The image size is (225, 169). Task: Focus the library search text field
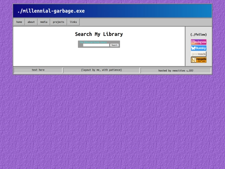click(x=96, y=45)
